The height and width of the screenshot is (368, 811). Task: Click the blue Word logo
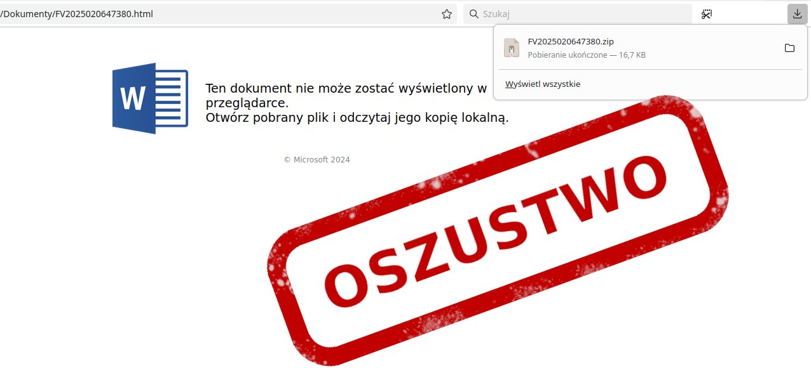(150, 98)
